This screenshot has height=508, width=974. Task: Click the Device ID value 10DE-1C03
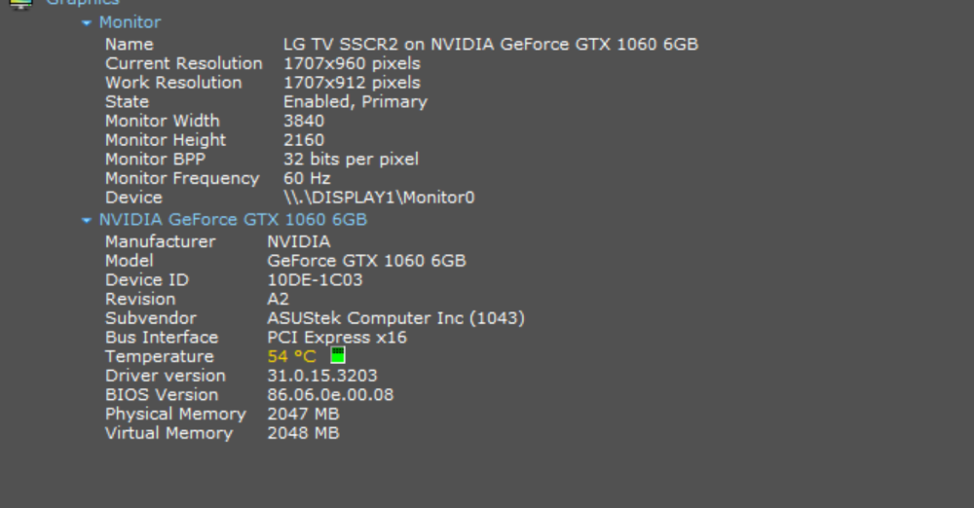tap(315, 280)
